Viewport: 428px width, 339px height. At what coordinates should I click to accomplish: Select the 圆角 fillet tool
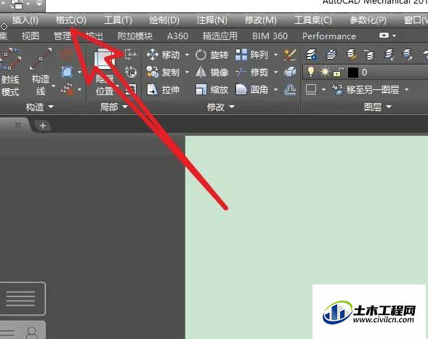[x=251, y=89]
